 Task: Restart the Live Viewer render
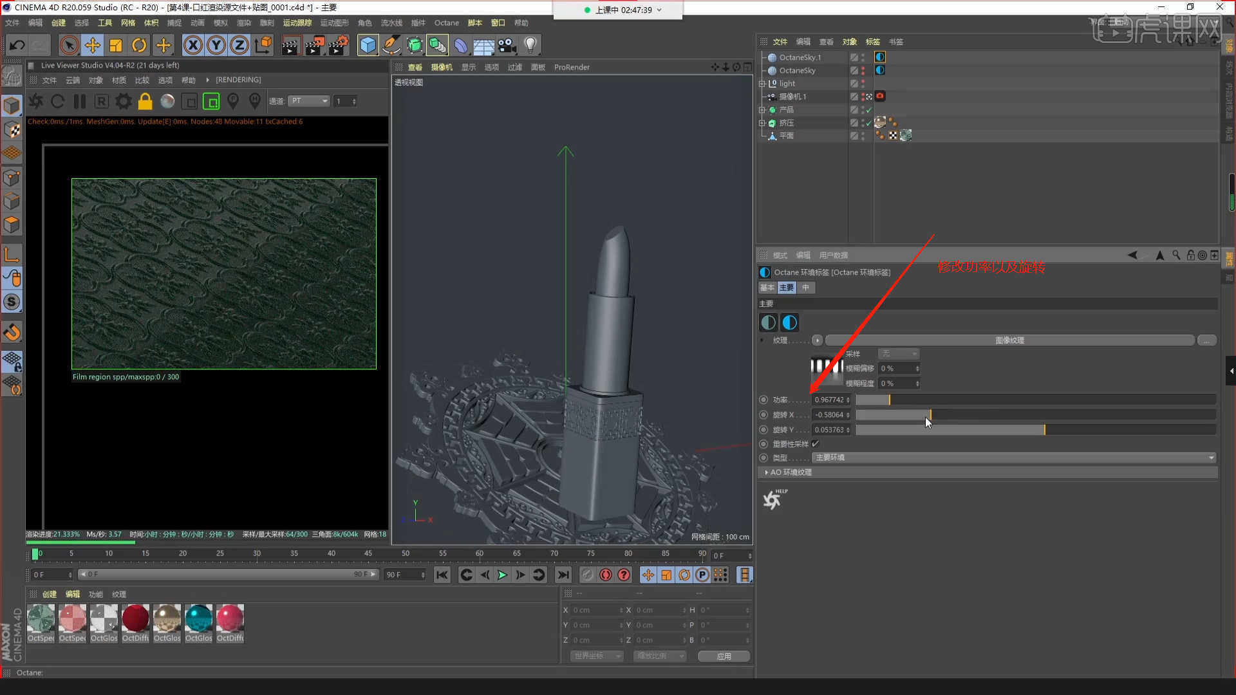tap(57, 101)
